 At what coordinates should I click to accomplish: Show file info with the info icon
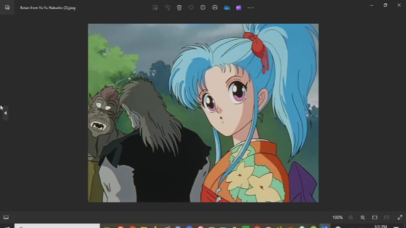pos(203,8)
